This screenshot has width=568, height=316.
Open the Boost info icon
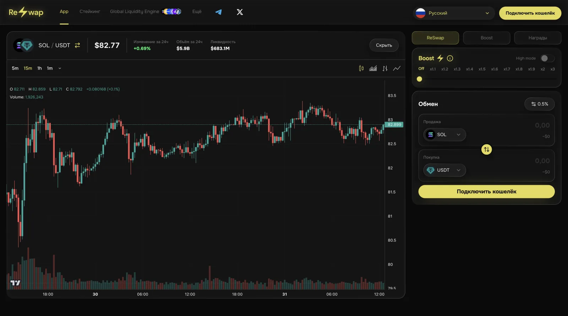[450, 58]
